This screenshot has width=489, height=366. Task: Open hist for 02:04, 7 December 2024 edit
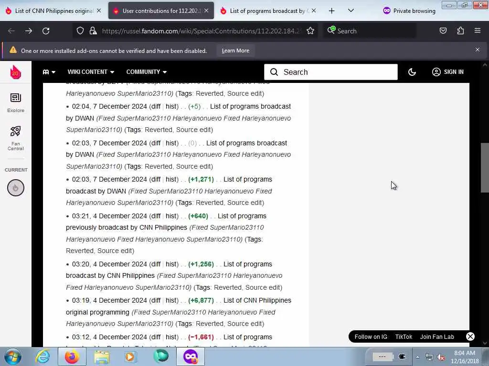pyautogui.click(x=171, y=106)
